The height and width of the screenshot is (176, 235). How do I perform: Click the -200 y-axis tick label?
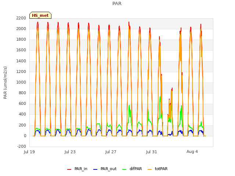point(22,147)
